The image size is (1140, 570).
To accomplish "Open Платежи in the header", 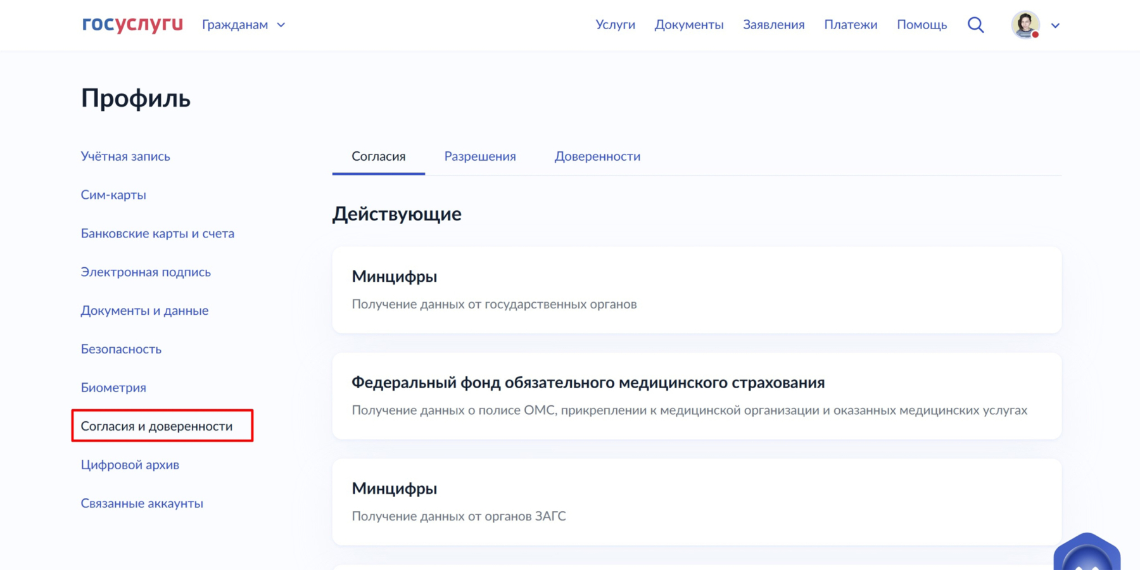I will click(x=850, y=25).
